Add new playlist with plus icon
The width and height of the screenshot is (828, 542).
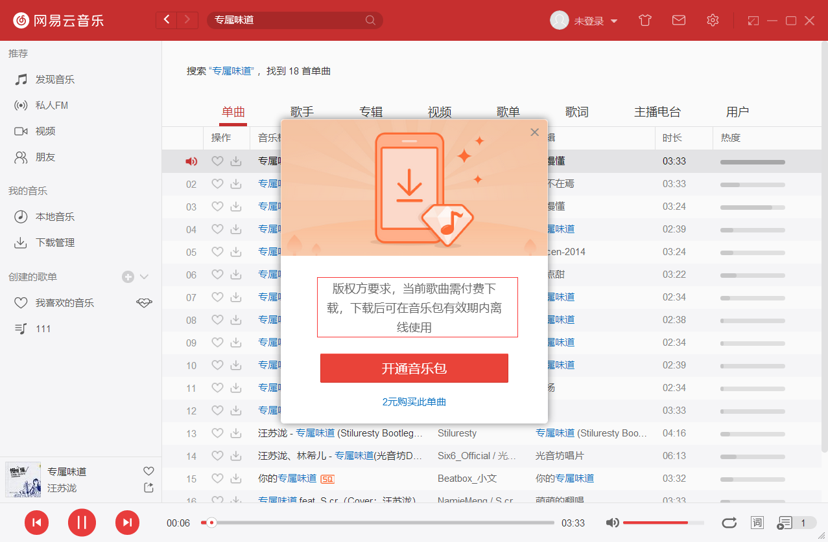click(128, 277)
